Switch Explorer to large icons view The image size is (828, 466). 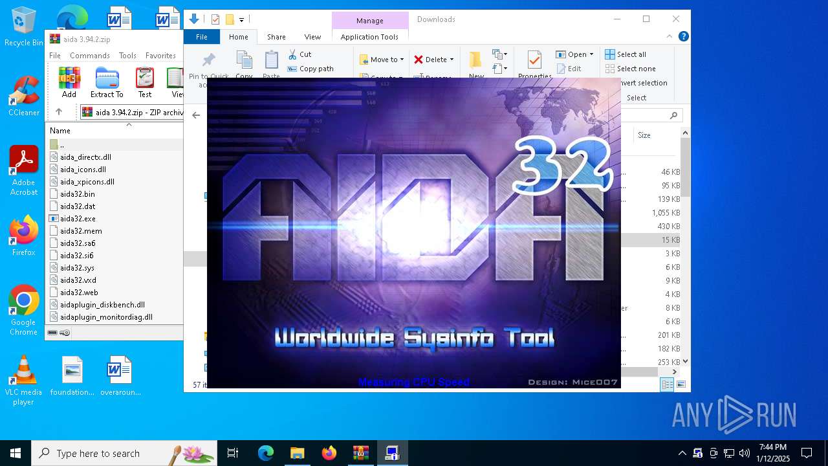[x=681, y=384]
